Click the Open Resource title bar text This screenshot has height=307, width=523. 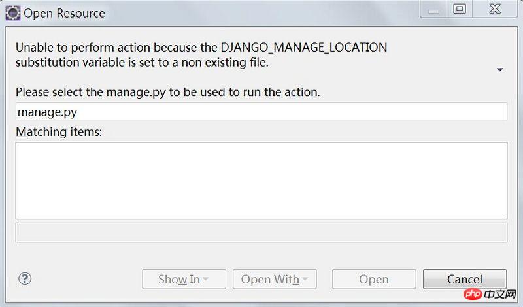point(64,12)
